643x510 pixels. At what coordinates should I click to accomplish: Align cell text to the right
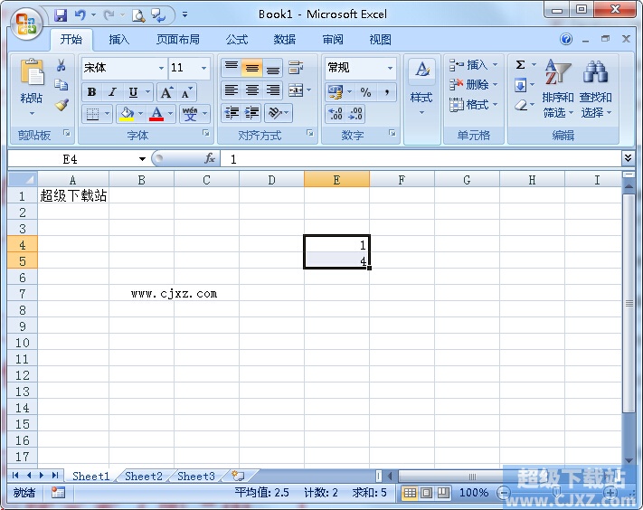coord(273,90)
